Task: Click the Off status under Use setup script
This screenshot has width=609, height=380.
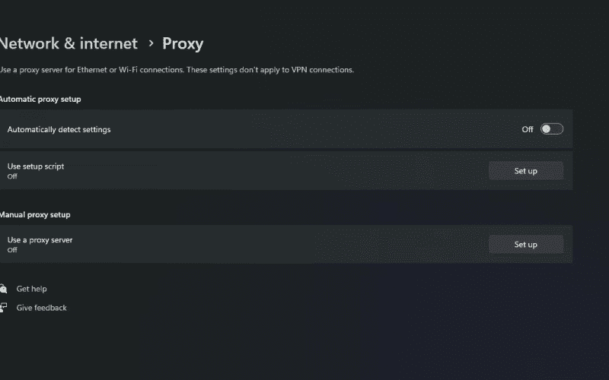Action: coord(12,176)
